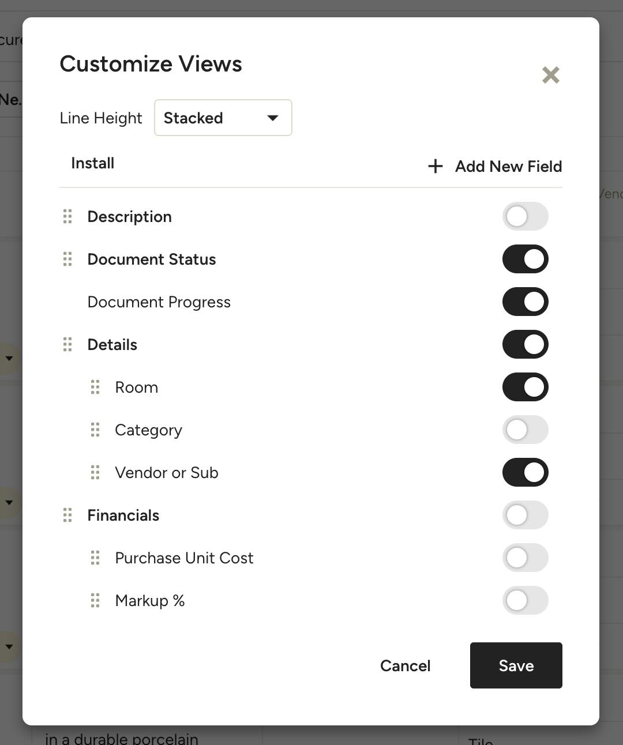Switch off the Vendor or Sub toggle
623x745 pixels.
[x=526, y=472]
